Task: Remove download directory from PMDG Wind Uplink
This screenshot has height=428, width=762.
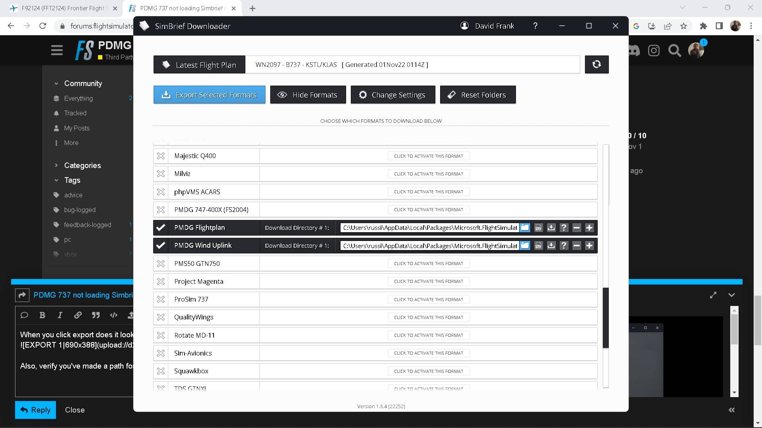Action: (577, 245)
